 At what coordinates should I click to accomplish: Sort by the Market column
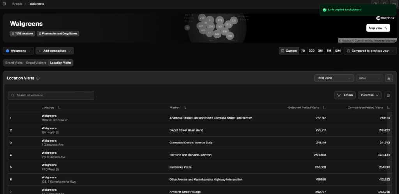click(x=185, y=108)
